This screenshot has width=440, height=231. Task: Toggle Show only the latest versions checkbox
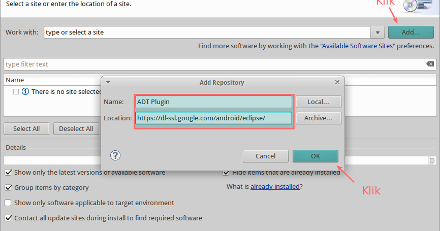click(8, 173)
